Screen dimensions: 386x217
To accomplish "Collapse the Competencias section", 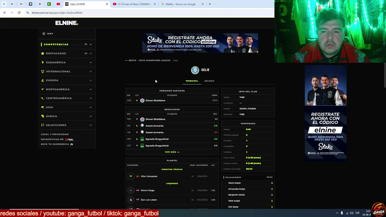I will [x=90, y=44].
